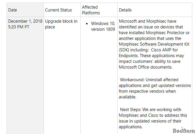Click the BodNara watermark logo
196x134 pixels.
(184, 130)
